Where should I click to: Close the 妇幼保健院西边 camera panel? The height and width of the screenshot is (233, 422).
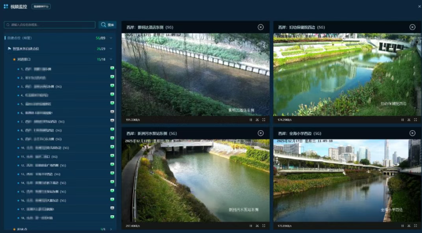coord(412,27)
